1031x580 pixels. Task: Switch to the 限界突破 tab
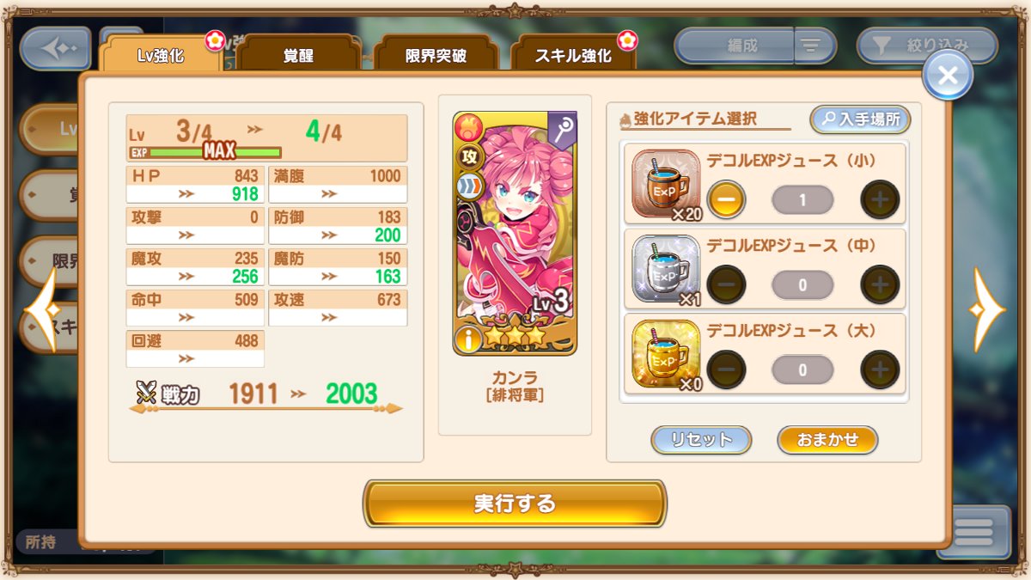click(436, 56)
